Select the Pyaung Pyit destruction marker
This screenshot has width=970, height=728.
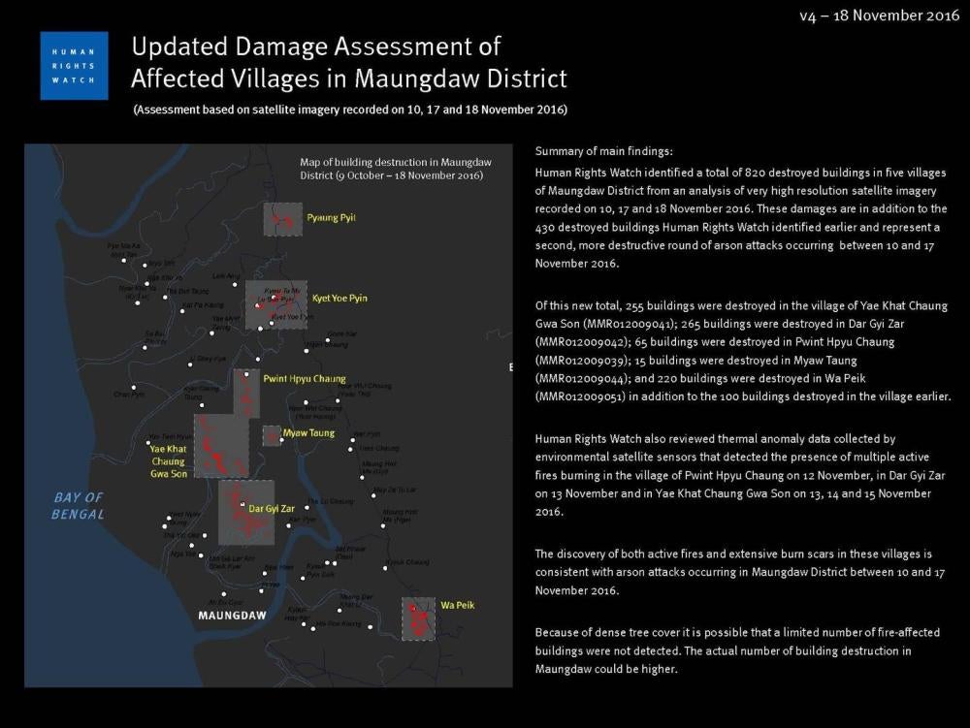click(283, 218)
